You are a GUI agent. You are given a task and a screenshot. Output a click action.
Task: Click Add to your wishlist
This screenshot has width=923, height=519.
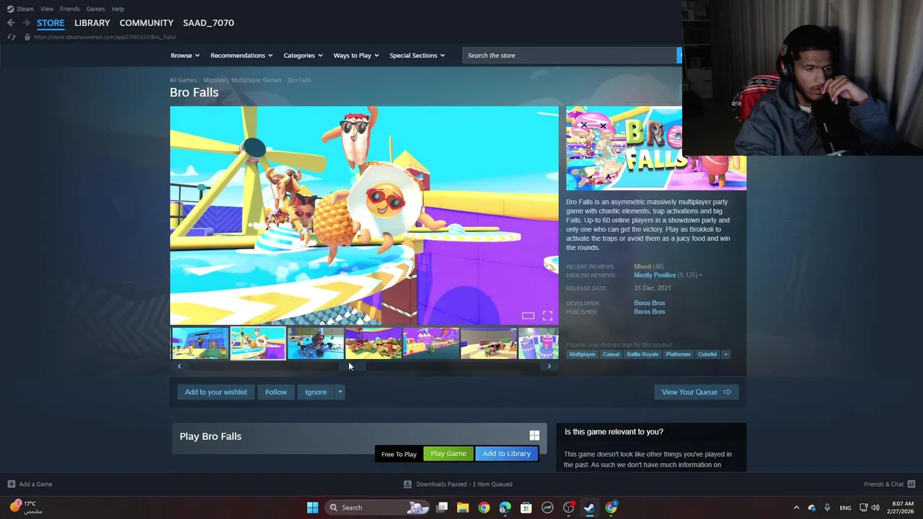point(216,392)
